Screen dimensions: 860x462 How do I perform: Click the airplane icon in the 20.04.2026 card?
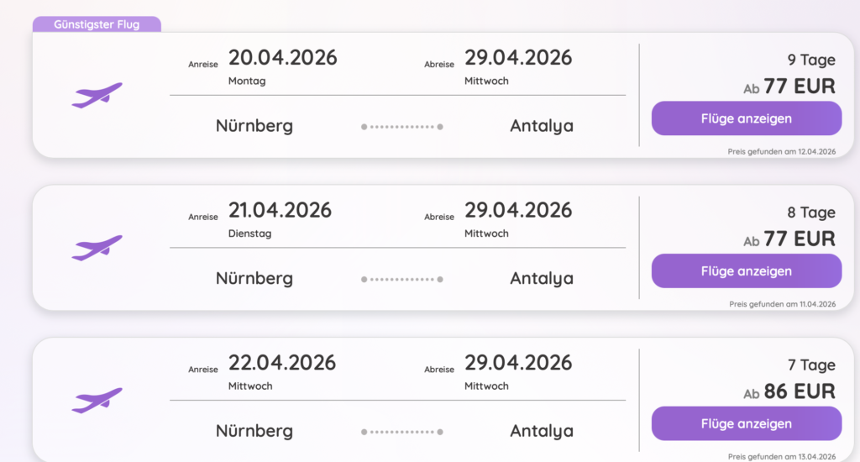point(97,95)
